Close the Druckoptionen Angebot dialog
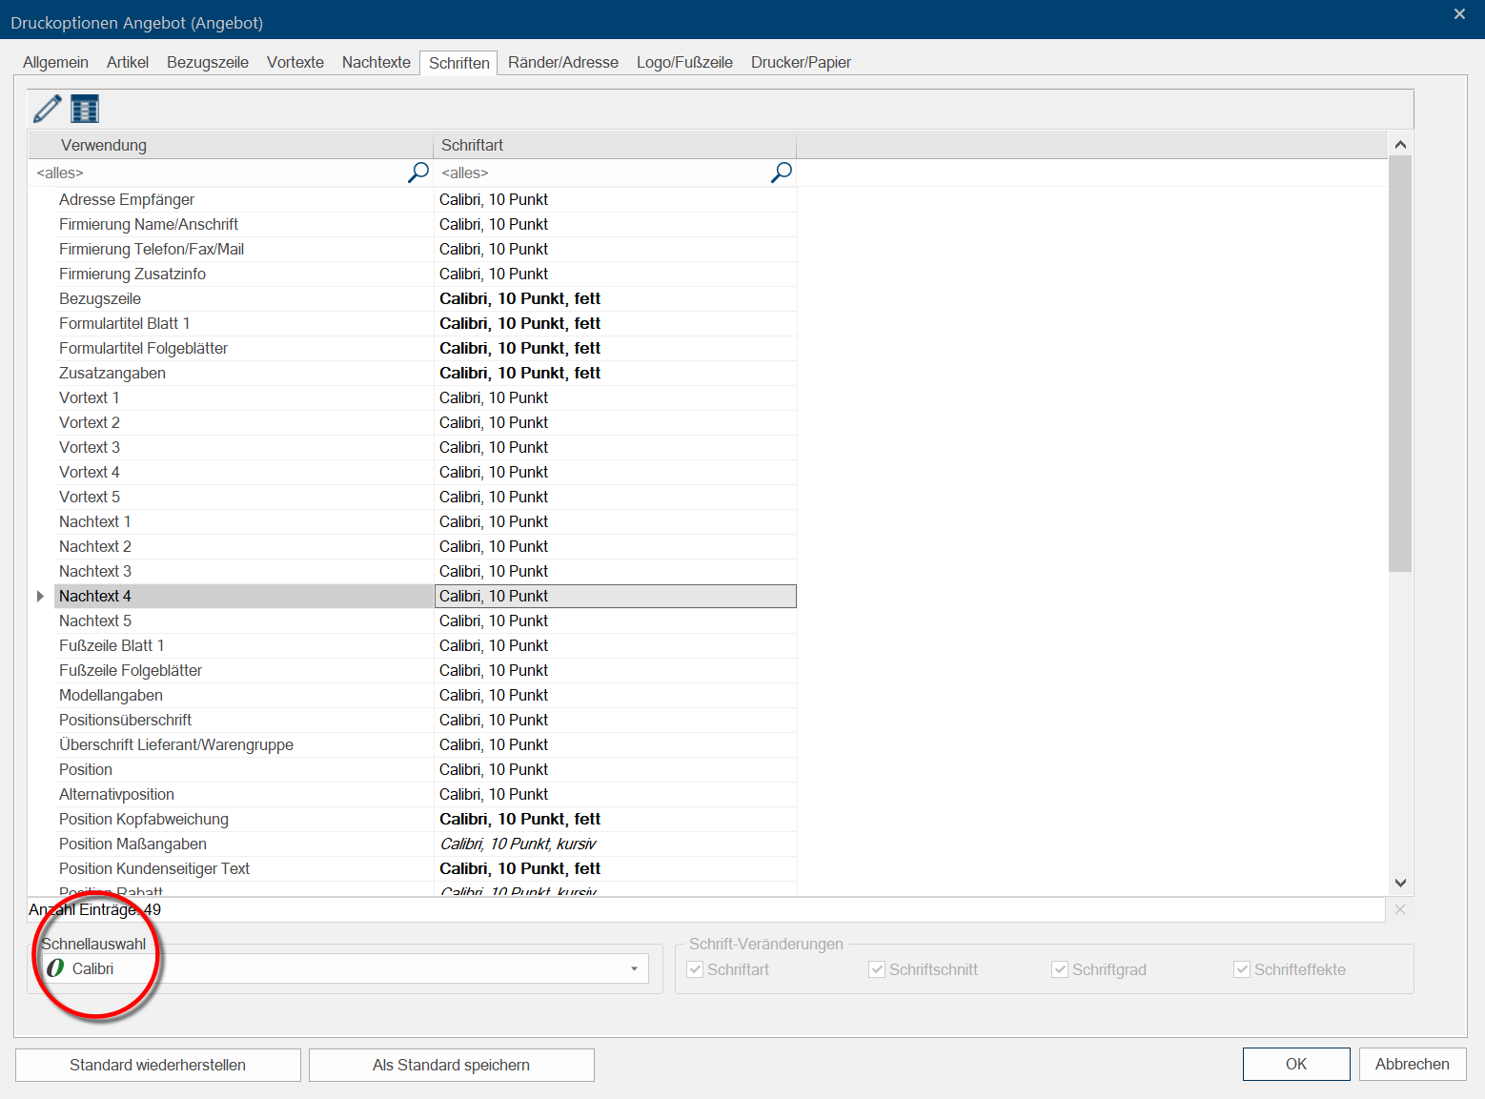Viewport: 1485px width, 1099px height. (x=1458, y=14)
